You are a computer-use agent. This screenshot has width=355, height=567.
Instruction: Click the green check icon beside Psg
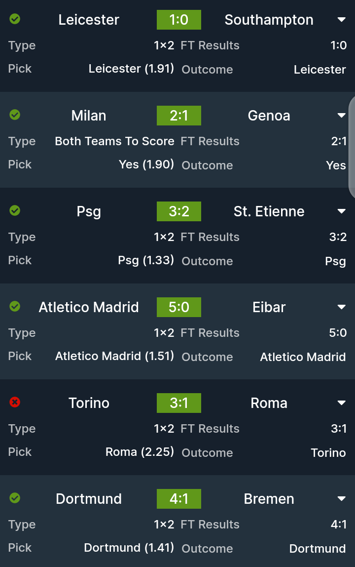pyautogui.click(x=15, y=211)
